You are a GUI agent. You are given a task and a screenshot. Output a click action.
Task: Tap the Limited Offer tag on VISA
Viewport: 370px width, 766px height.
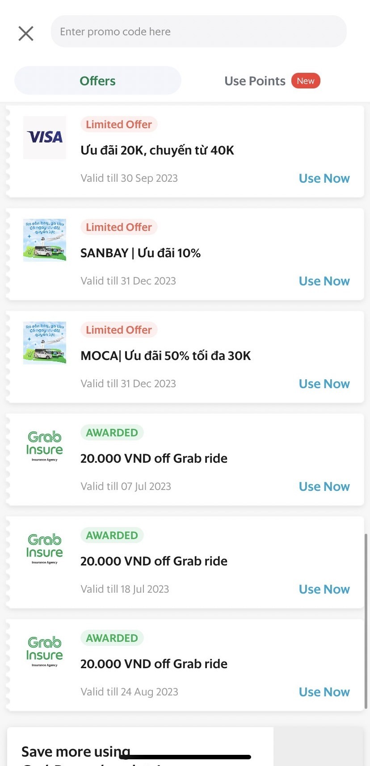pyautogui.click(x=119, y=125)
